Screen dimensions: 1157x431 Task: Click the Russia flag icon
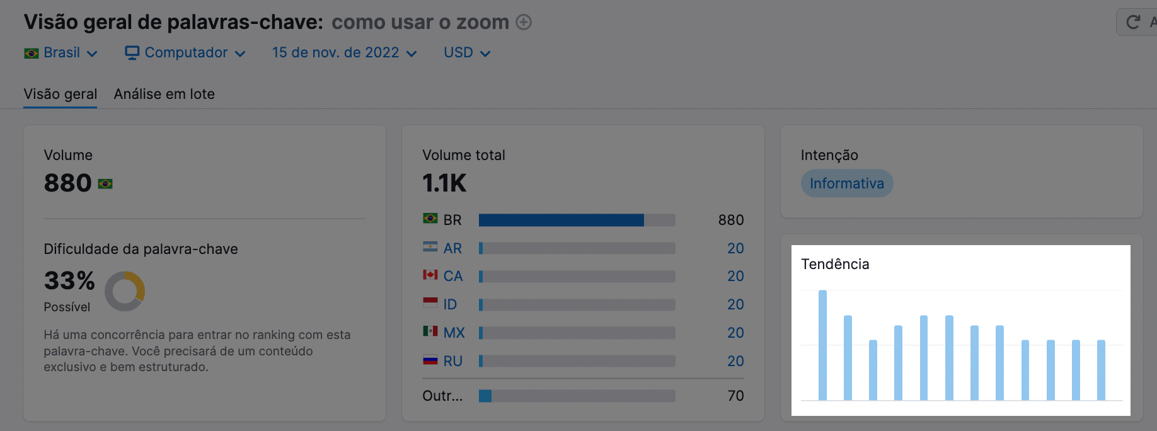[x=430, y=360]
